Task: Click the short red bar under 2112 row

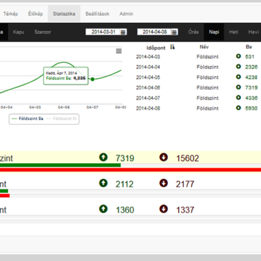Action: click(x=5, y=196)
